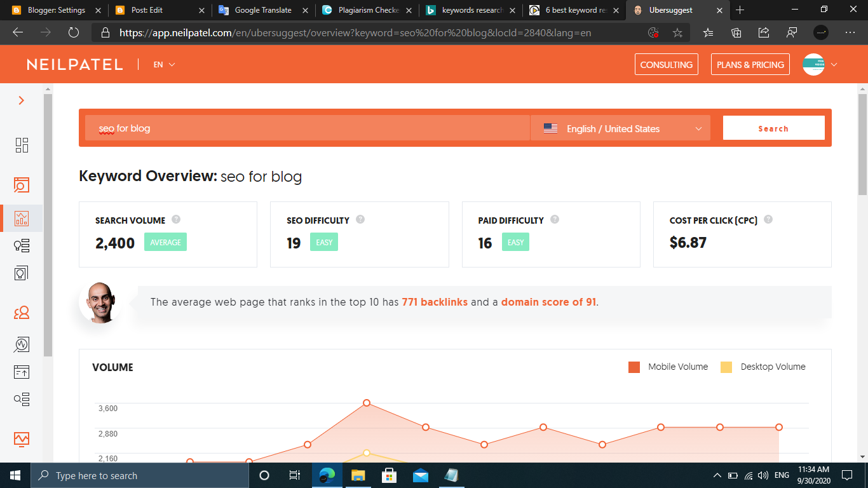
Task: Click the Paid Difficulty help question mark
Action: [555, 219]
